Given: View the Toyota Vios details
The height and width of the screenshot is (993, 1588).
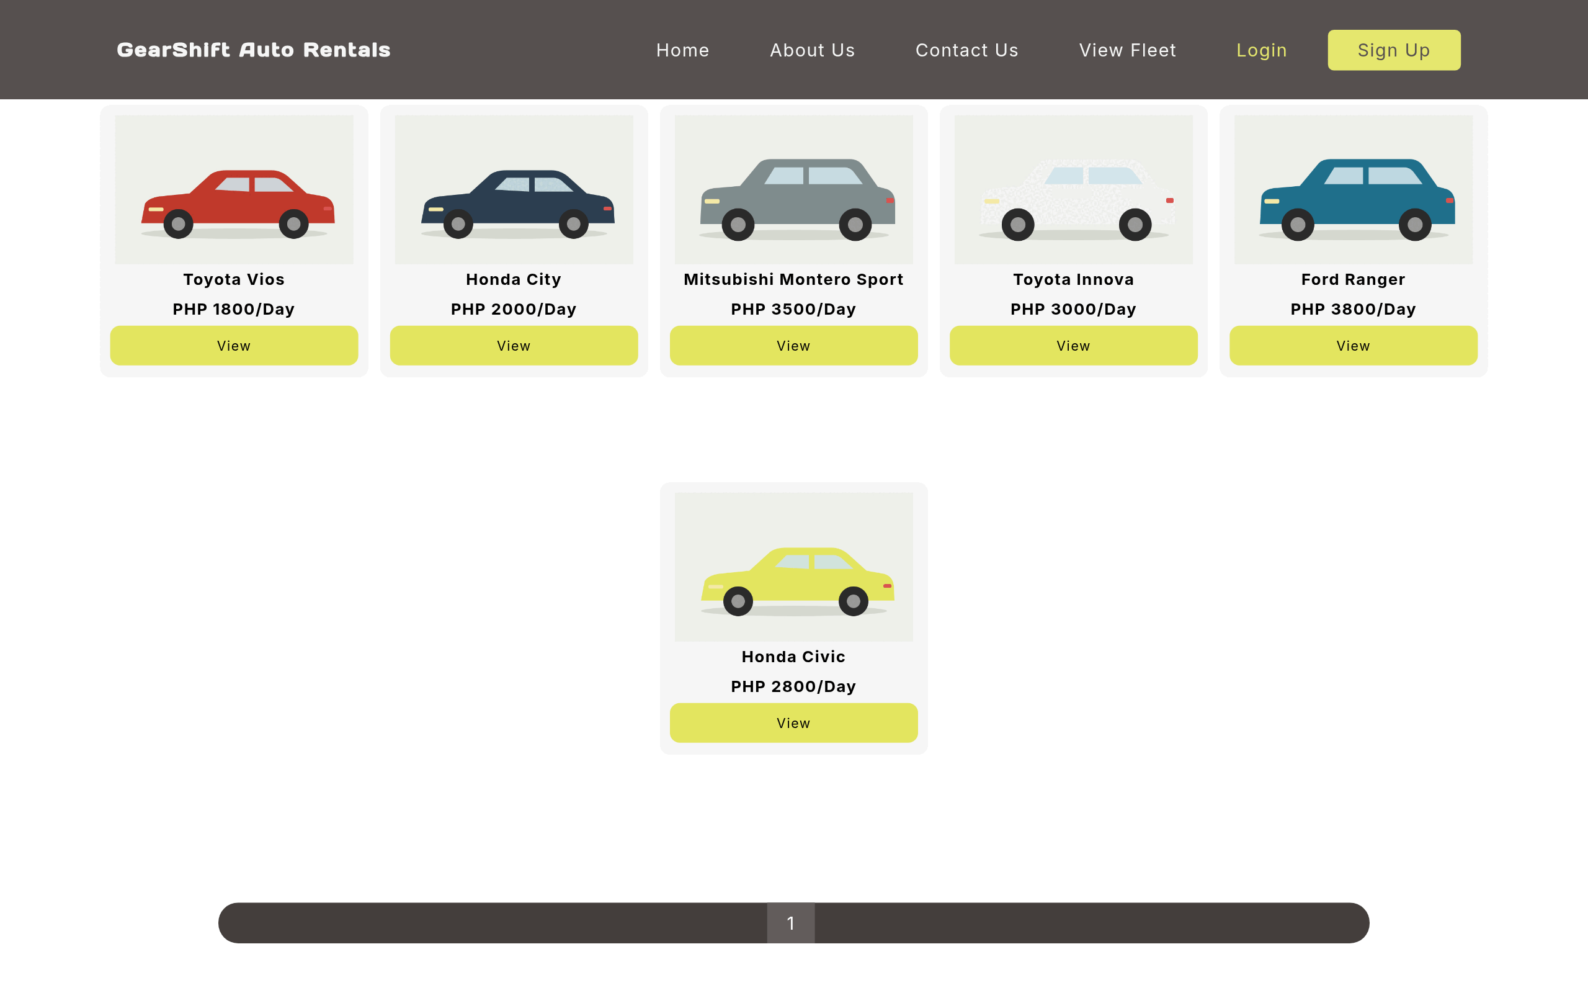Looking at the screenshot, I should point(234,346).
